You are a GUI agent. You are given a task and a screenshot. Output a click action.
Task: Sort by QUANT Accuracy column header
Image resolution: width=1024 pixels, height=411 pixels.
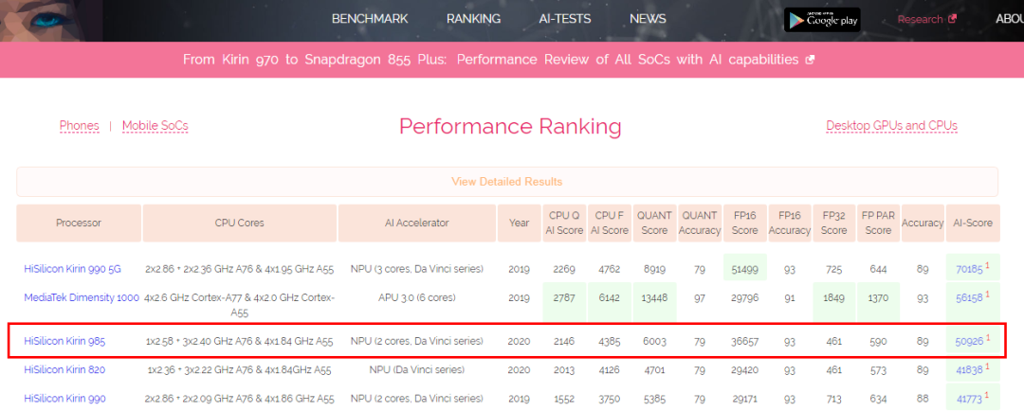tap(700, 223)
